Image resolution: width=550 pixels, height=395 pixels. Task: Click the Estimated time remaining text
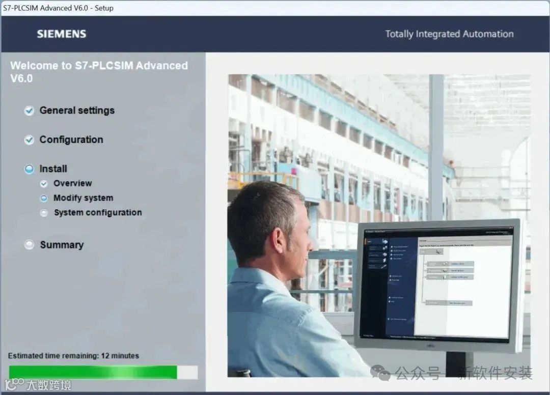tap(73, 356)
